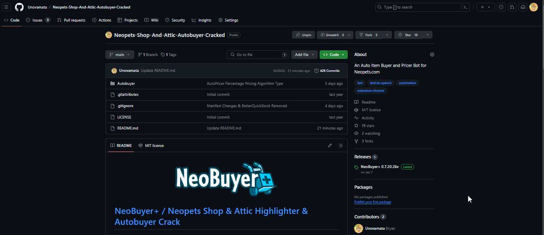Click the automation topic tag
This screenshot has width=544, height=235.
(x=407, y=83)
